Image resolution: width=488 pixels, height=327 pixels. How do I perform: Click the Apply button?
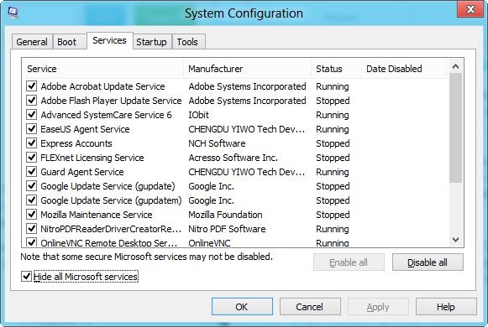pos(378,307)
